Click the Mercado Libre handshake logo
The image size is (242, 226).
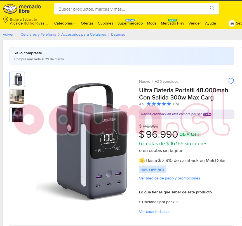(10, 9)
